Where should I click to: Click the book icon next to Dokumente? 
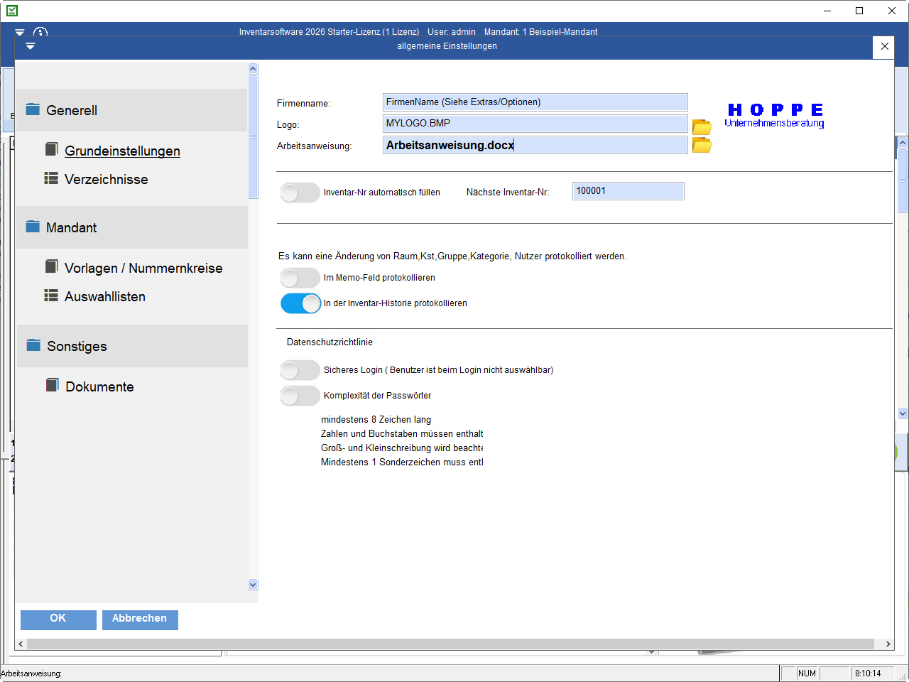52,385
